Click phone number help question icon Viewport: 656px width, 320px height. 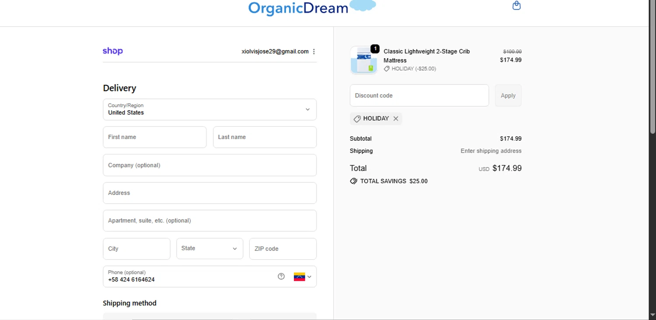pos(281,276)
